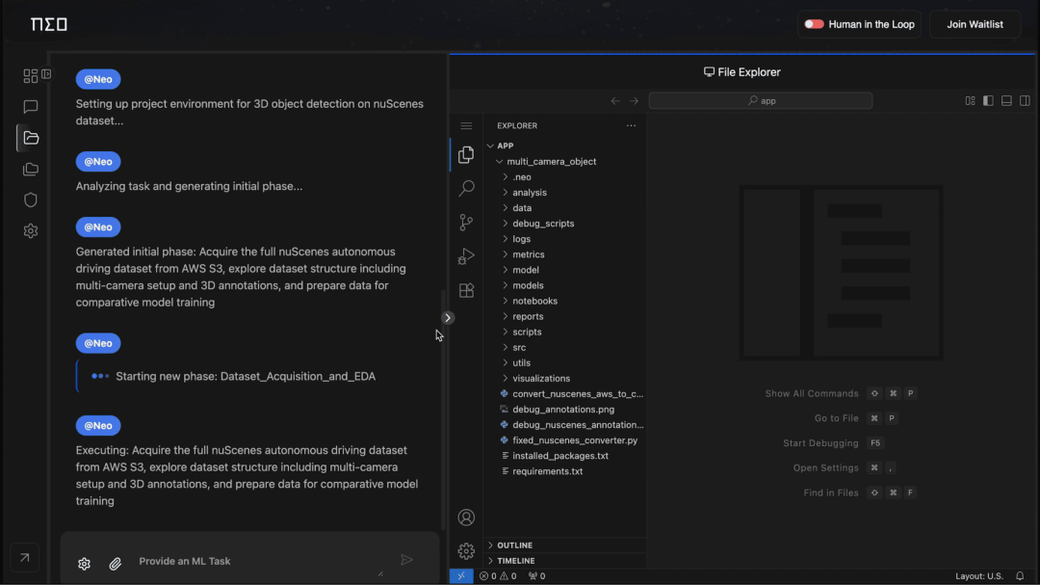
Task: Click the paperclip attach icon
Action: click(116, 564)
